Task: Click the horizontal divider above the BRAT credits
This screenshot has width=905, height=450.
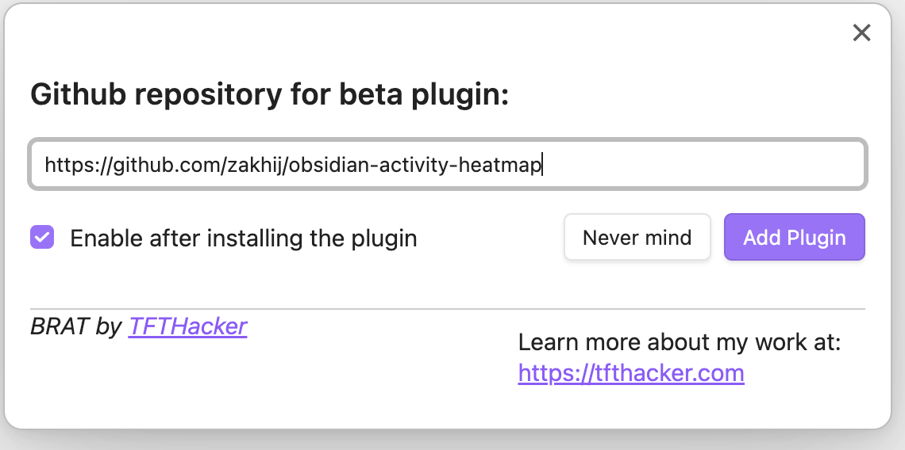Action: pos(447,308)
